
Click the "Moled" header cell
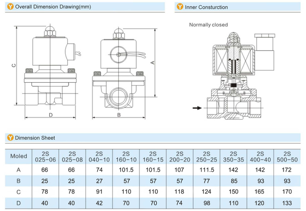tap(18, 156)
